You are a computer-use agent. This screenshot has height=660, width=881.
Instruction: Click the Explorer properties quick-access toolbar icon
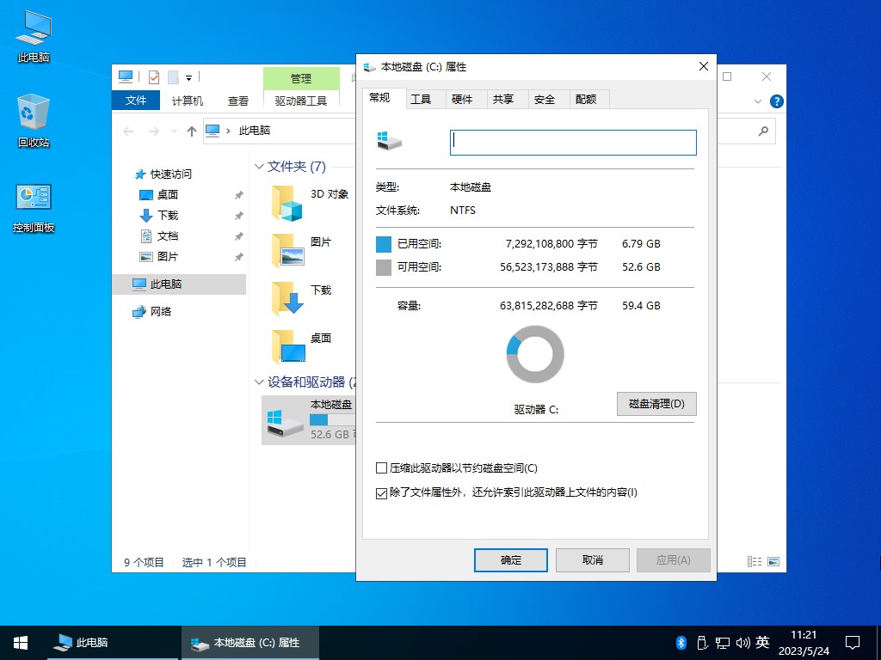[x=153, y=76]
